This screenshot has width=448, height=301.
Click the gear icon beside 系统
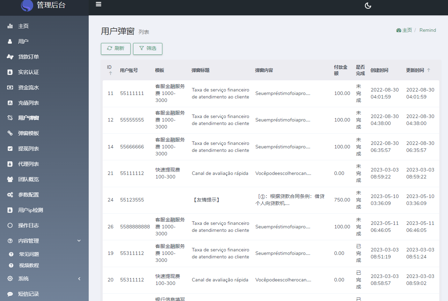10,279
